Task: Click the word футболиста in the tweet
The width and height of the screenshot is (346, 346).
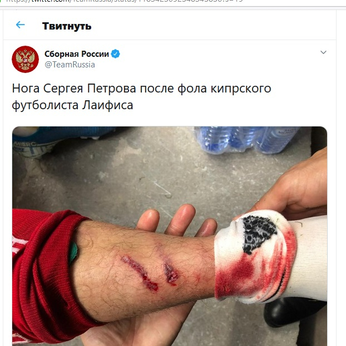Action: click(x=45, y=105)
